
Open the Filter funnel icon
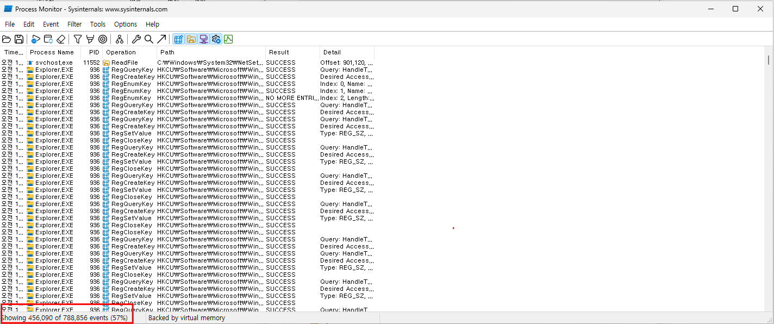tap(78, 39)
